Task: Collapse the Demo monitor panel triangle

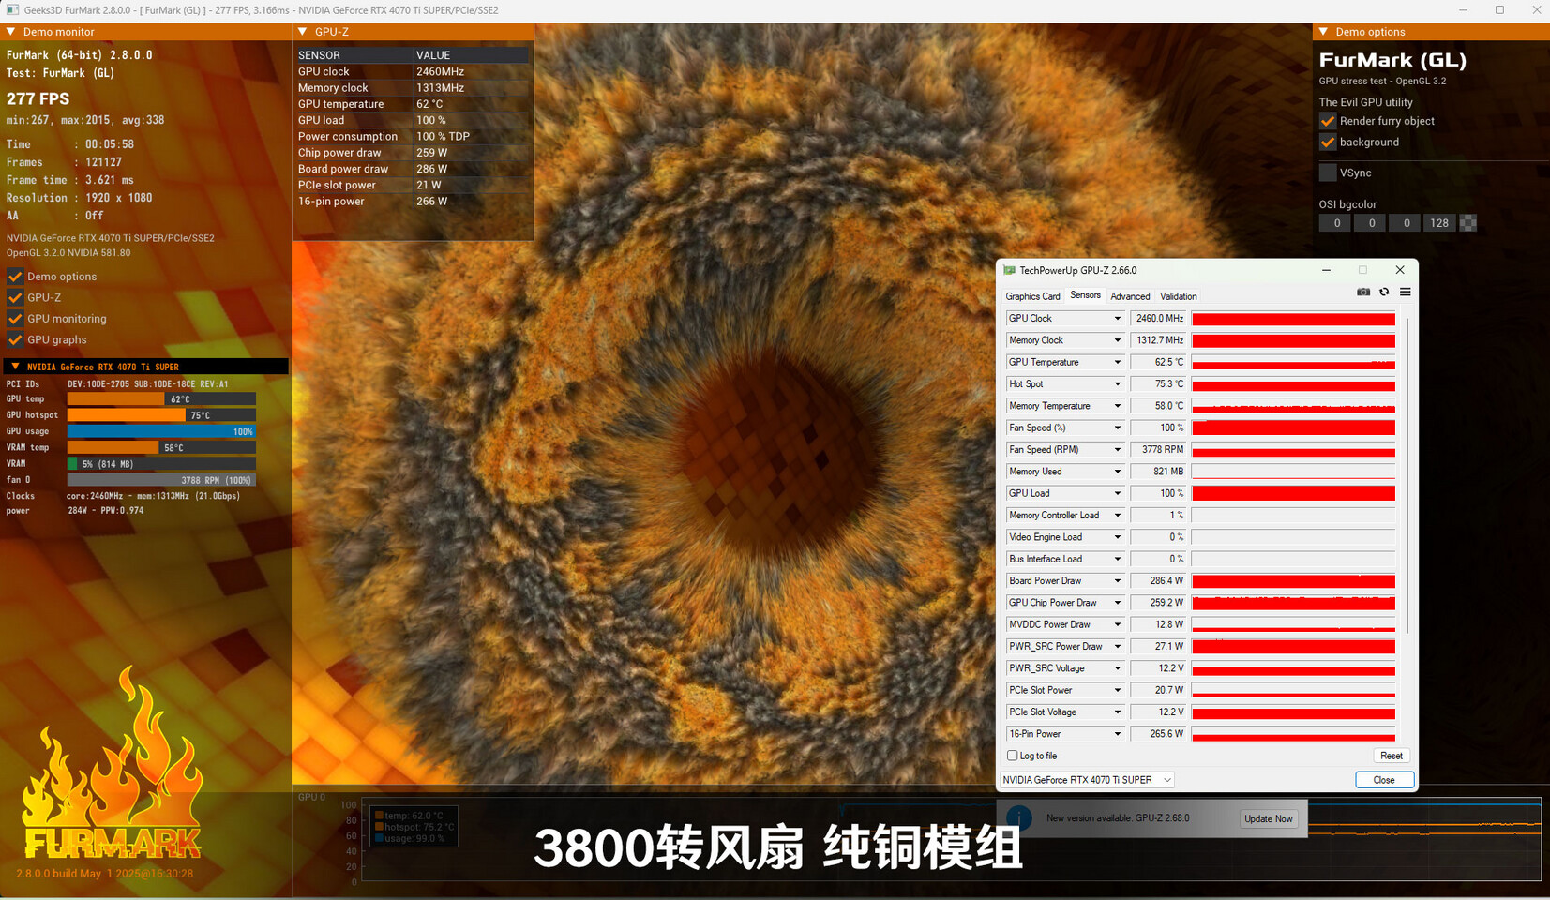Action: coord(11,32)
